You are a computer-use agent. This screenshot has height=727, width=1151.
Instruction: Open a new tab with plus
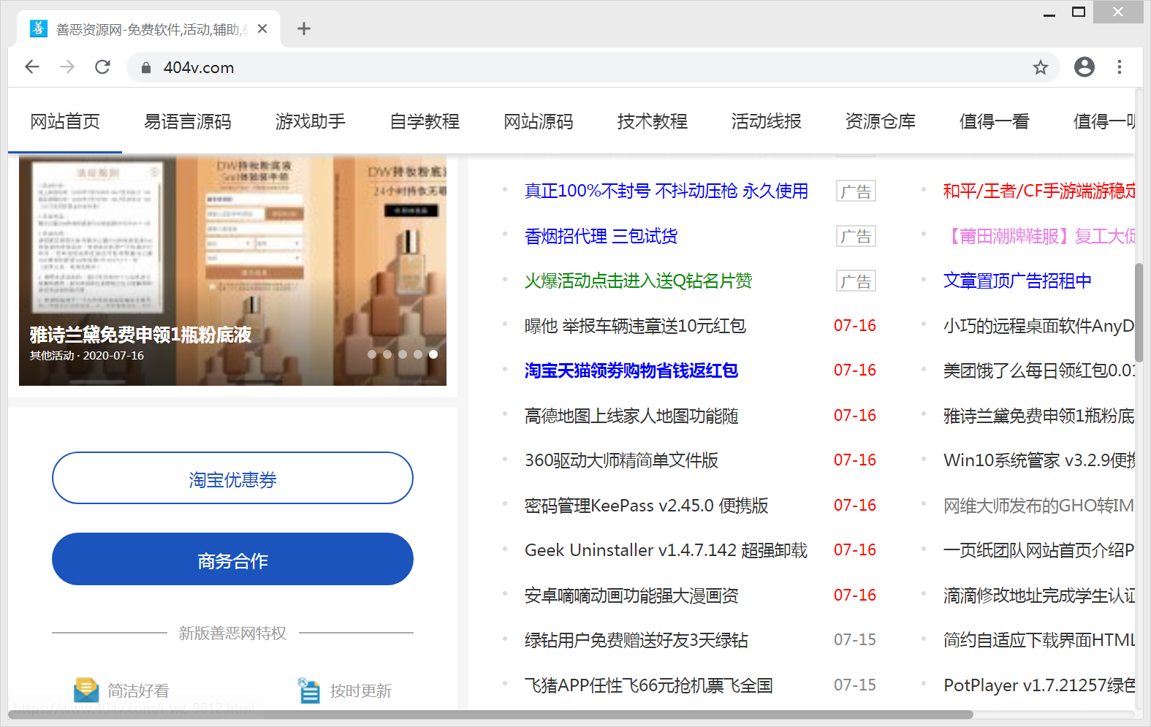[304, 28]
